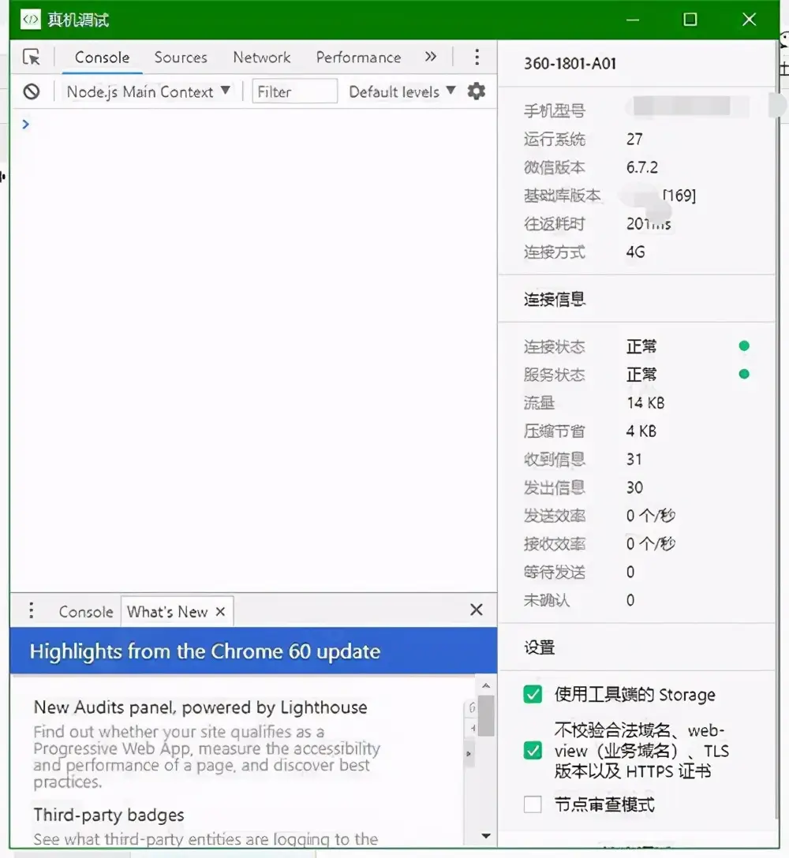Clear the console using the circle-slash icon

point(32,91)
